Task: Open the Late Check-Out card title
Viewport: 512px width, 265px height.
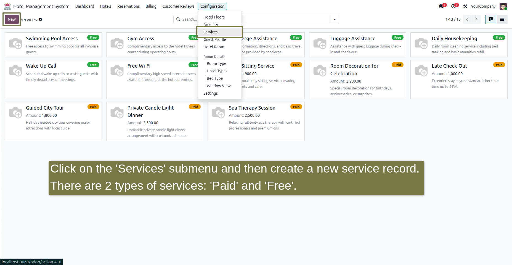Action: 449,66
